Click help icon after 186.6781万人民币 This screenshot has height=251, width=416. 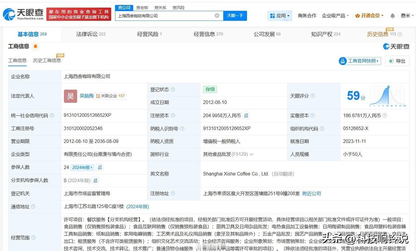coord(384,115)
